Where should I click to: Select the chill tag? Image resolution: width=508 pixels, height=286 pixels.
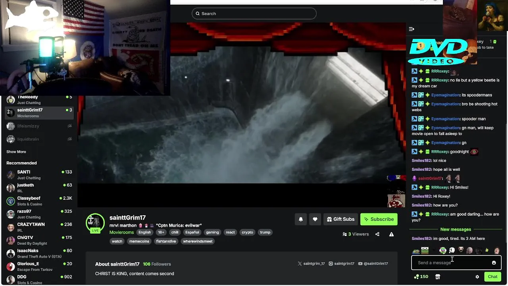175,232
